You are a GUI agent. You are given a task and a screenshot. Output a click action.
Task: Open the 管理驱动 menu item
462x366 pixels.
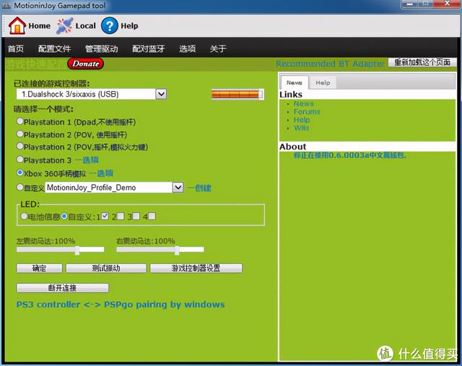tap(102, 48)
